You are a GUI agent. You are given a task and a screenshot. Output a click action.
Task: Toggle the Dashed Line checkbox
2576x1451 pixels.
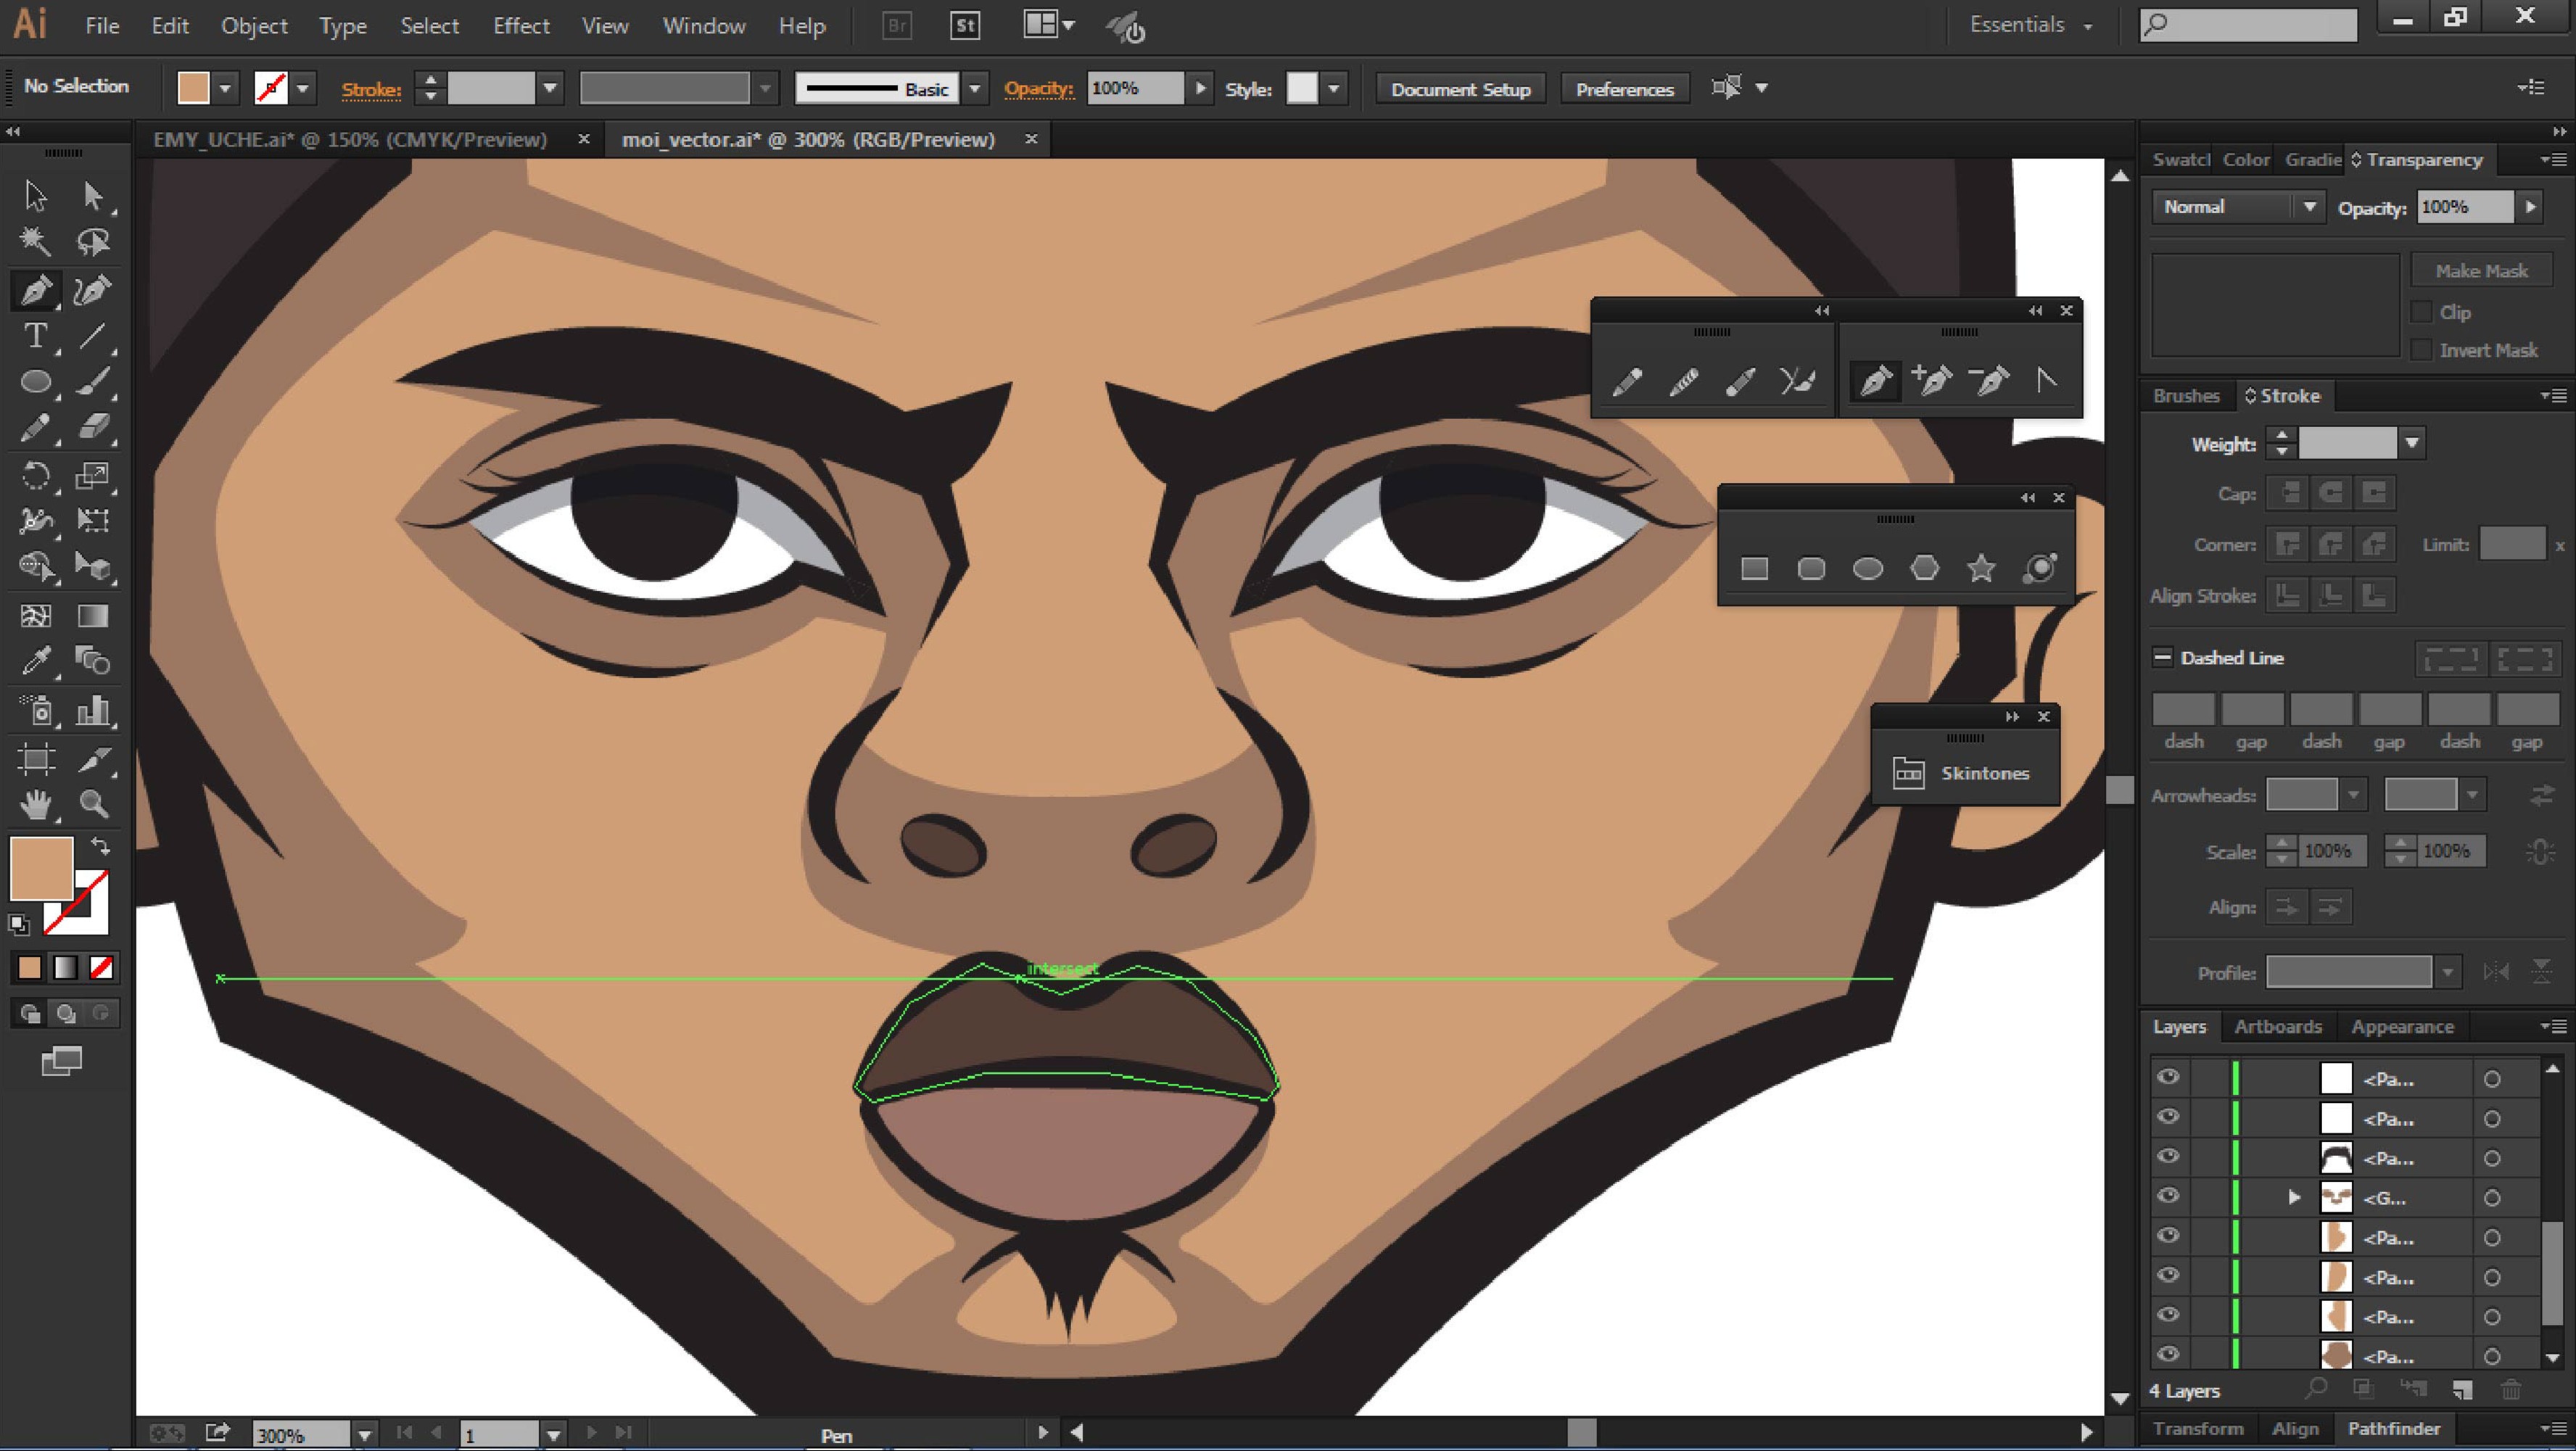point(2162,657)
